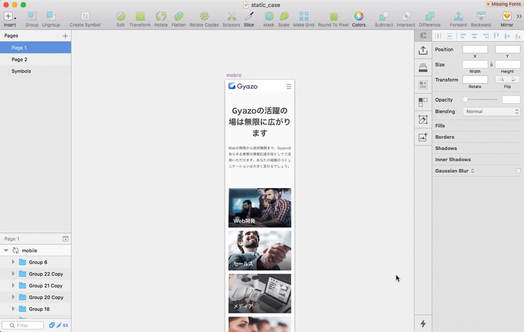Select the Slice tool
Screen dimensions: 524x332
(249, 20)
